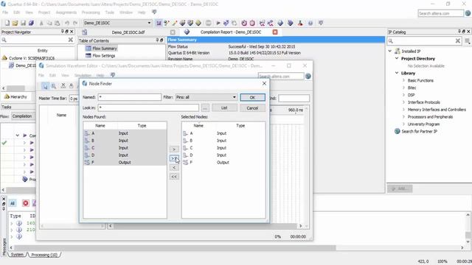472x265 pixels.
Task: Click the Undo arrow icon in main toolbar
Action: pyautogui.click(x=67, y=23)
